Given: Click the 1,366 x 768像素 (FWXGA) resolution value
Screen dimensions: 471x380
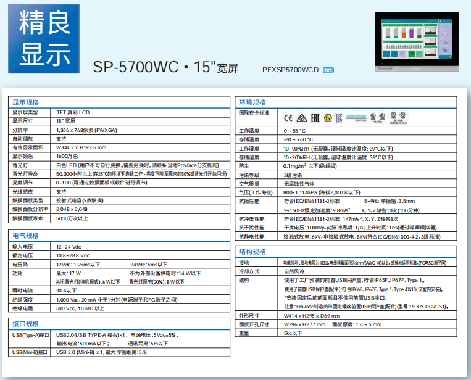Looking at the screenshot, I should coord(86,130).
